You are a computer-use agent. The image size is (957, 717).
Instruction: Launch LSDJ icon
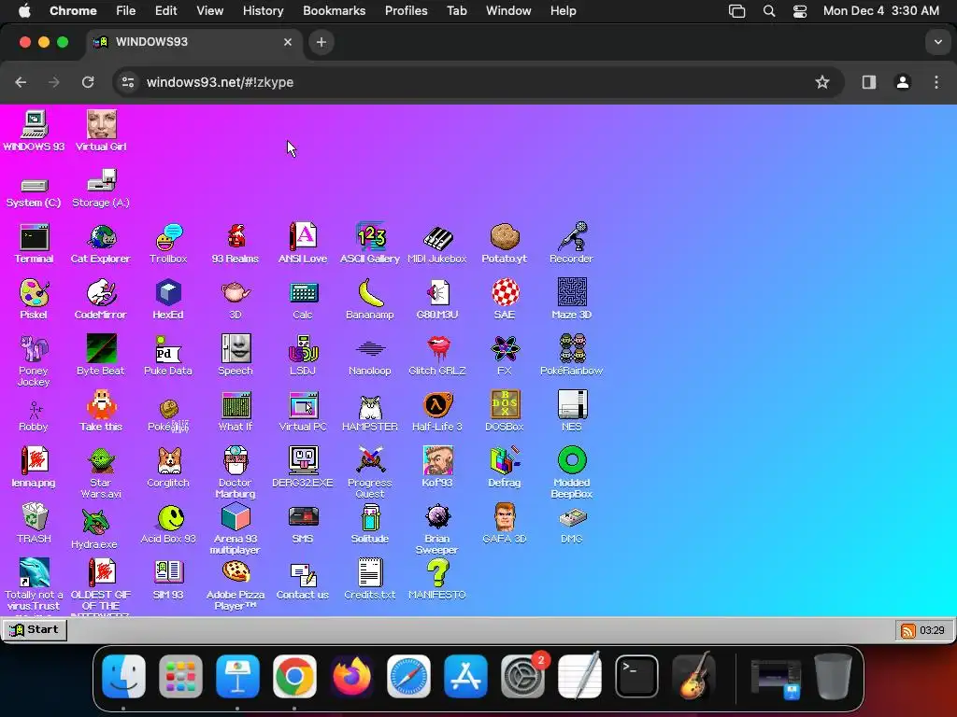tap(303, 356)
